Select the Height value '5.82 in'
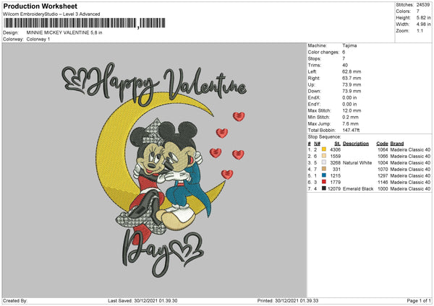The image size is (434, 306). (x=423, y=17)
